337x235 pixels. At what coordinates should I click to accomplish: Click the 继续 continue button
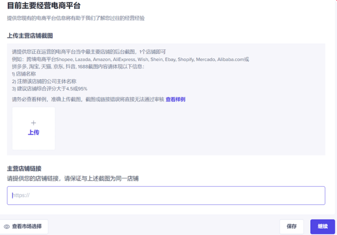pos(323,226)
